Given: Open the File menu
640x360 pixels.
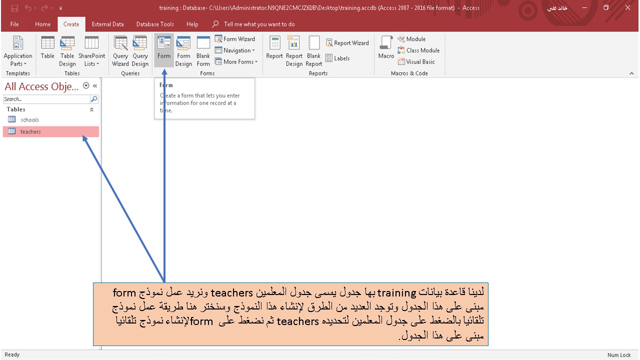Looking at the screenshot, I should 14,24.
